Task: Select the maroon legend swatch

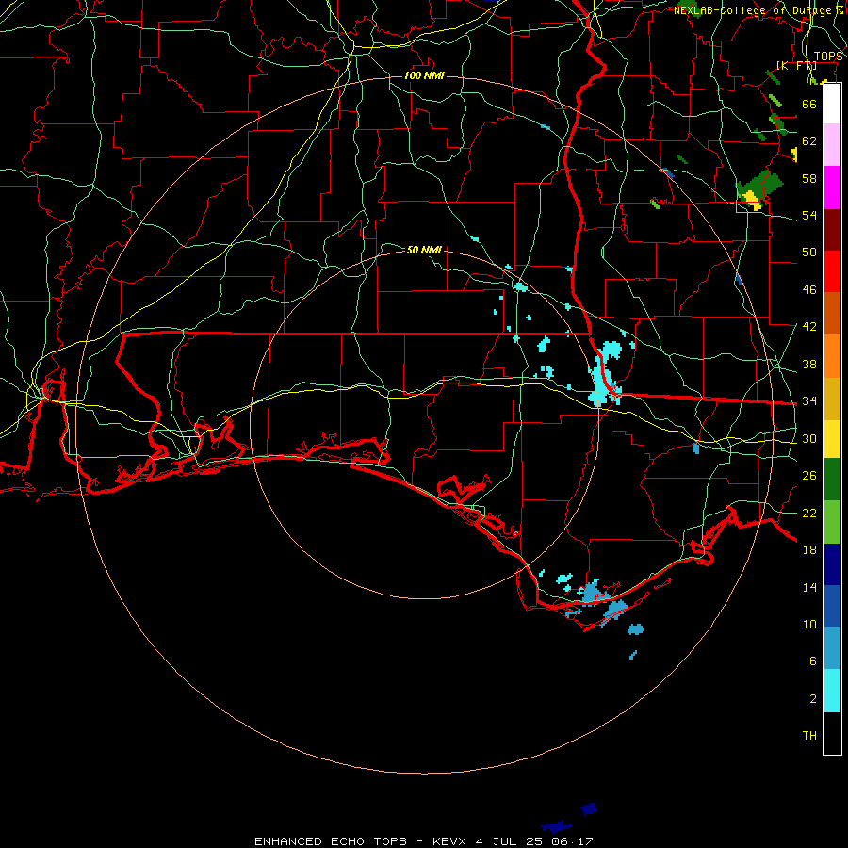Action: (x=832, y=230)
